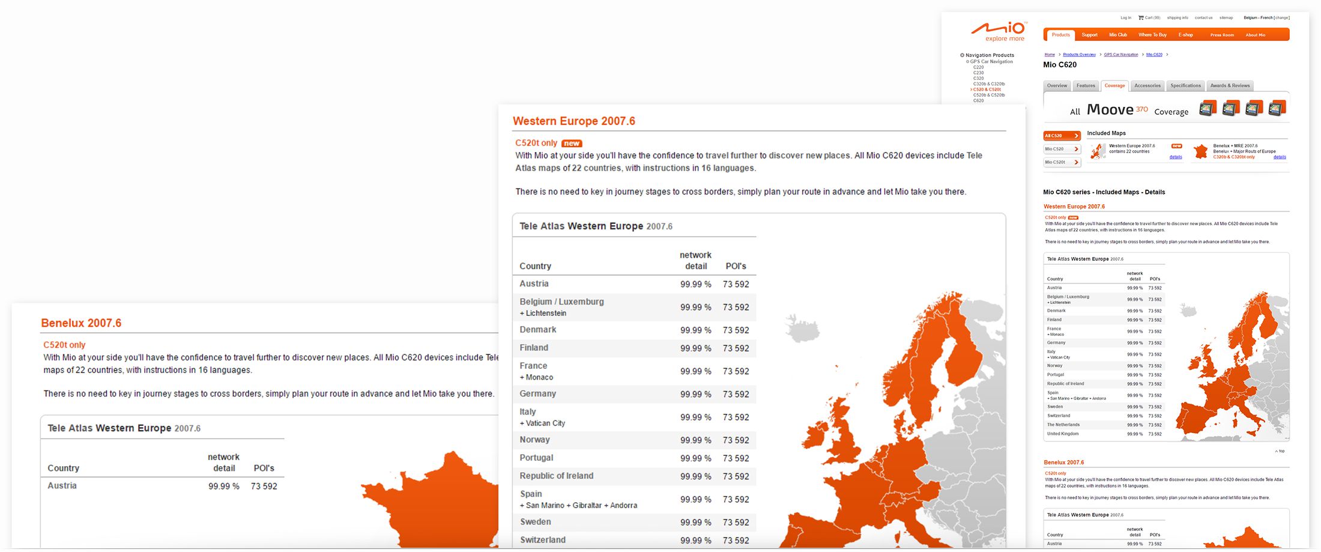This screenshot has width=1321, height=552.
Task: Click Western Europe 2007.6 heading in the enlarged panel
Action: 573,121
